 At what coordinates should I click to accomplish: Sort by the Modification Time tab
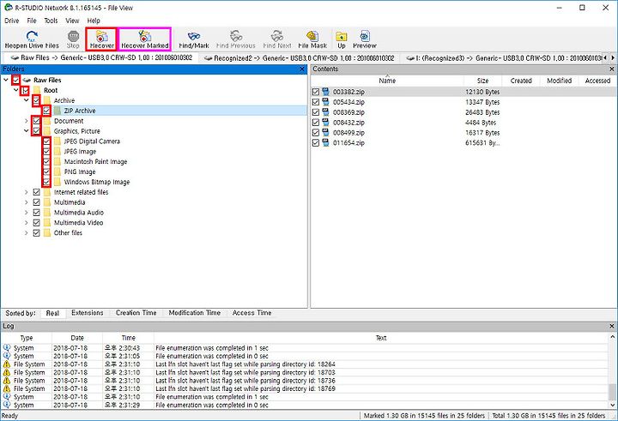194,313
